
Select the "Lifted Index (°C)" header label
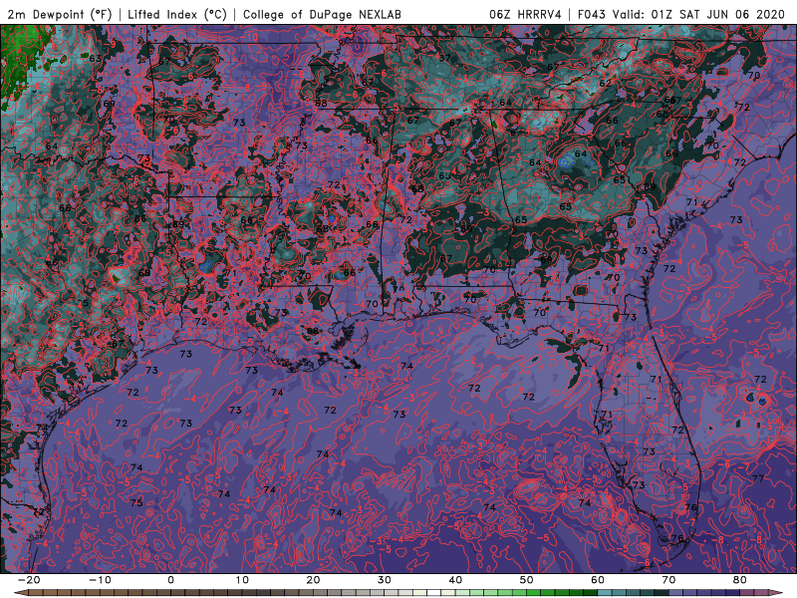pyautogui.click(x=177, y=14)
